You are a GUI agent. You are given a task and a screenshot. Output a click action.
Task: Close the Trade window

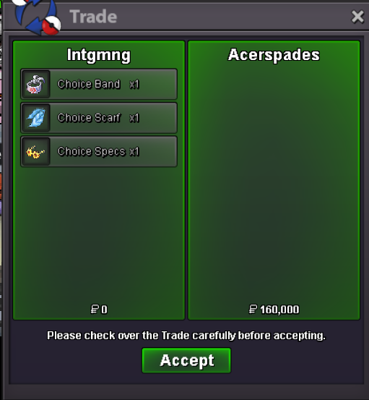click(357, 17)
